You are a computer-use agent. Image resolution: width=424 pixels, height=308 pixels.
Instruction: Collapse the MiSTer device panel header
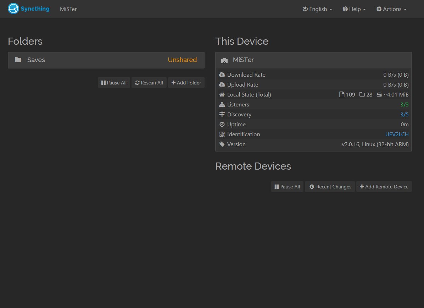313,60
